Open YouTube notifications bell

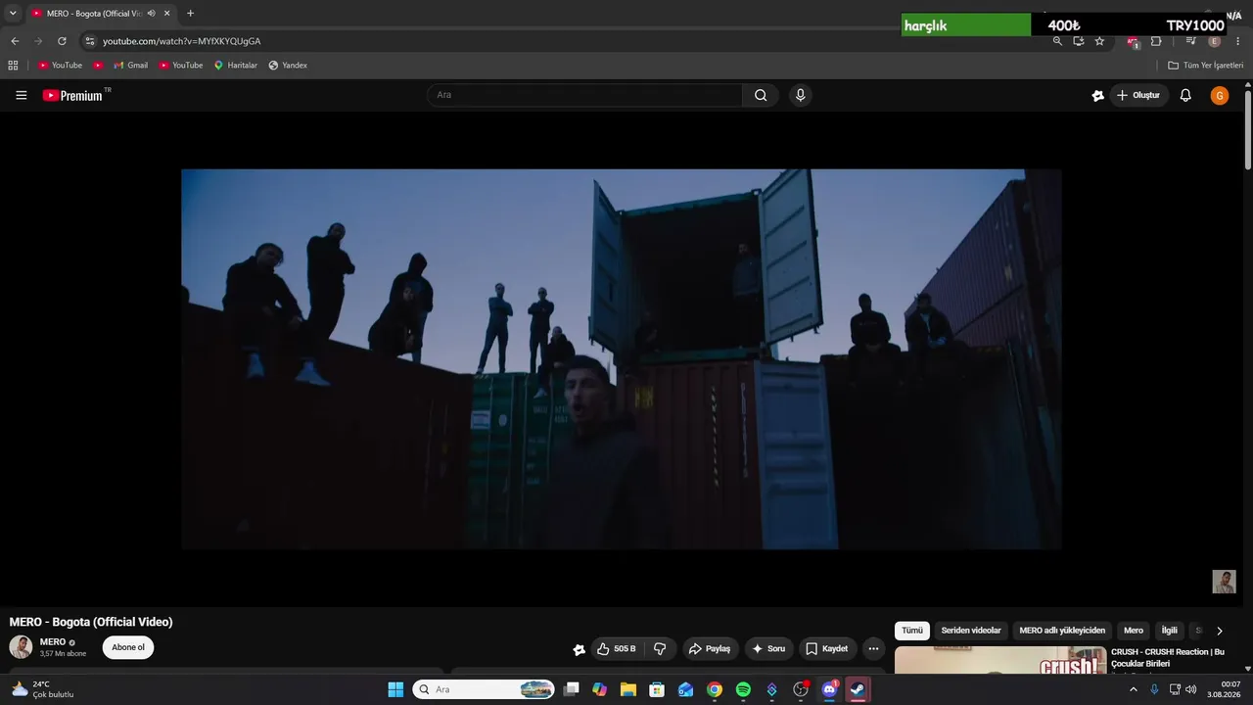(x=1185, y=95)
